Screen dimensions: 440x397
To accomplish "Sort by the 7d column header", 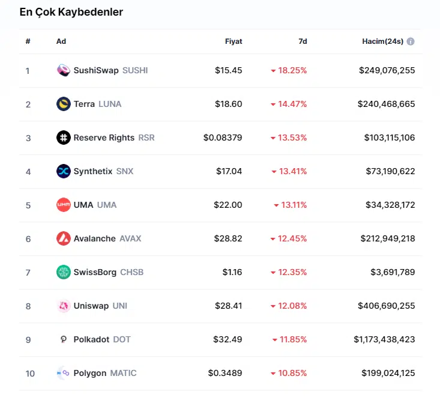I will (x=303, y=41).
